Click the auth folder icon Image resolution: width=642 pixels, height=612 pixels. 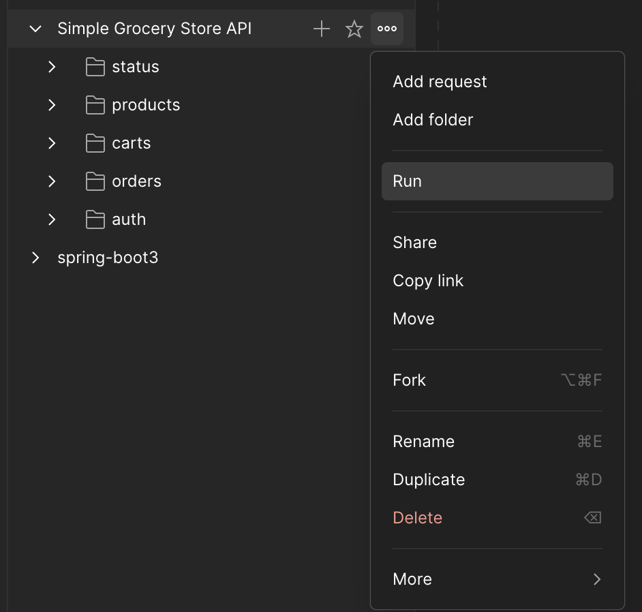(x=95, y=219)
